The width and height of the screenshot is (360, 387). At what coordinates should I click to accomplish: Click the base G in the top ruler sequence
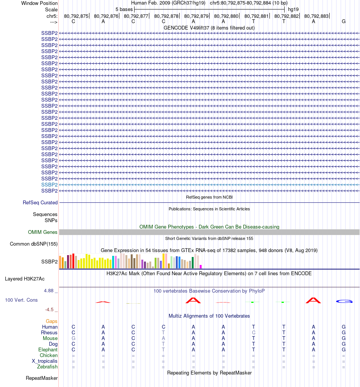[344, 22]
